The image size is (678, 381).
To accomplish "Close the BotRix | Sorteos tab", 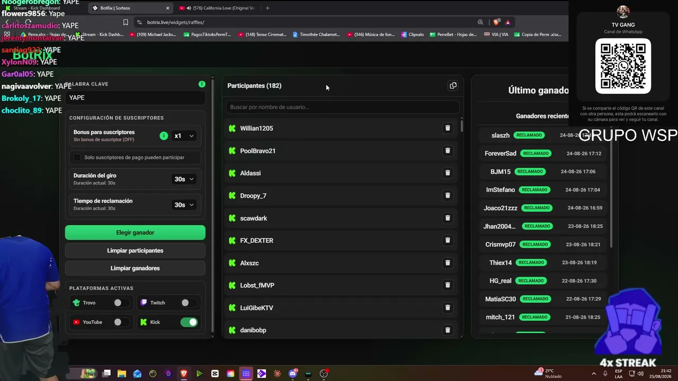I will point(168,8).
